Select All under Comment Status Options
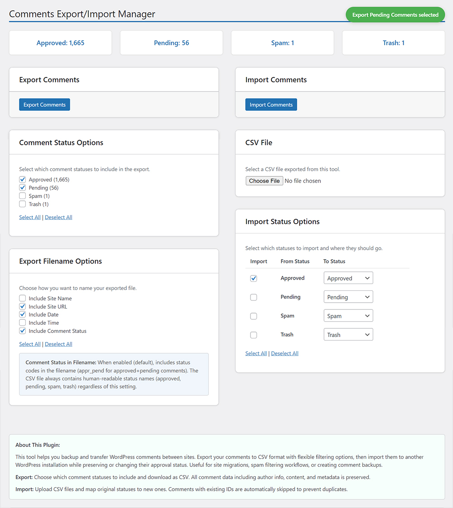This screenshot has height=508, width=453. pos(30,217)
